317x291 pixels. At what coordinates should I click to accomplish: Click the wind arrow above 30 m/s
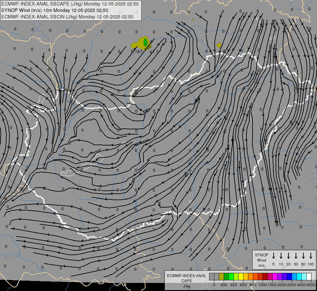click(x=296, y=256)
